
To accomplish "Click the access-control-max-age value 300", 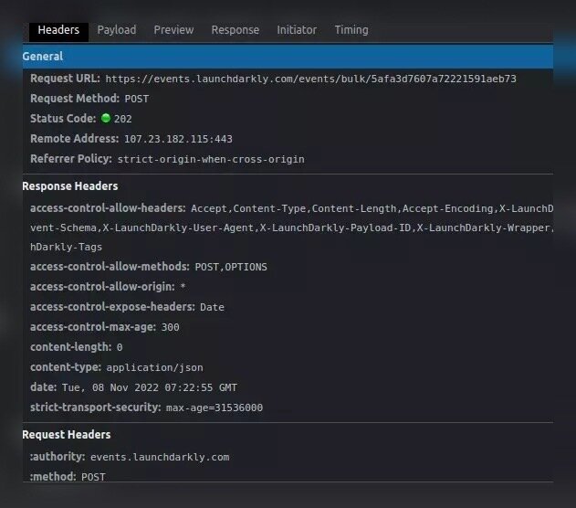I will [x=171, y=327].
